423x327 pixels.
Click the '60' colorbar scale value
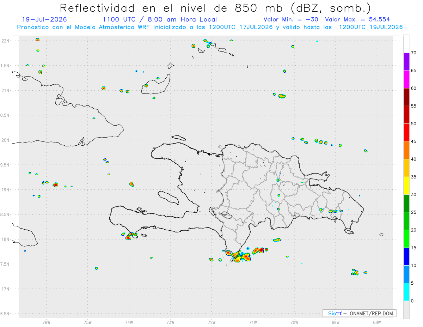pos(413,88)
